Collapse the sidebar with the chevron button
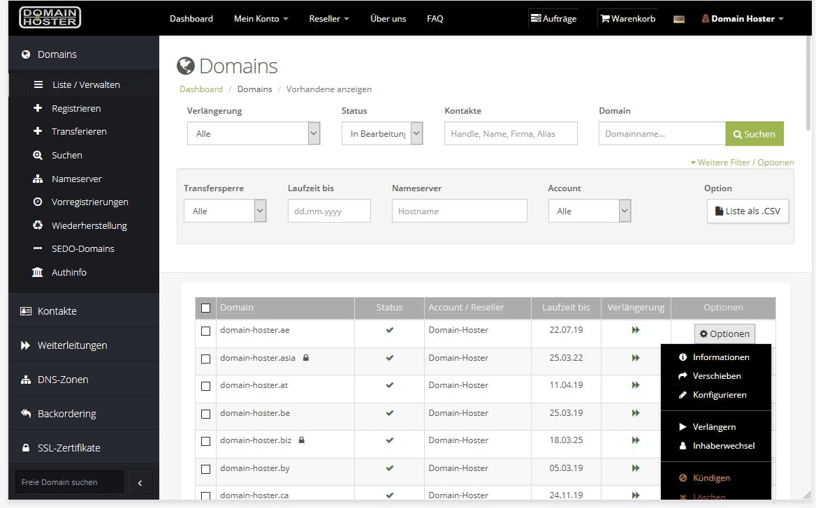Screen dimensions: 816x508 pyautogui.click(x=140, y=482)
